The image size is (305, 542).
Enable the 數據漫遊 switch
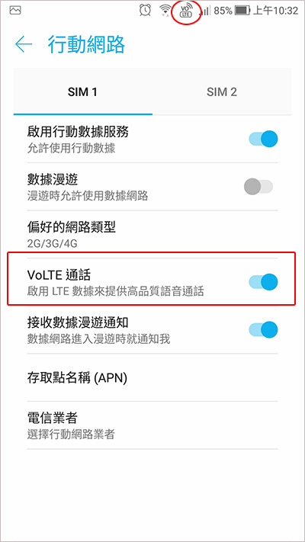click(x=258, y=187)
